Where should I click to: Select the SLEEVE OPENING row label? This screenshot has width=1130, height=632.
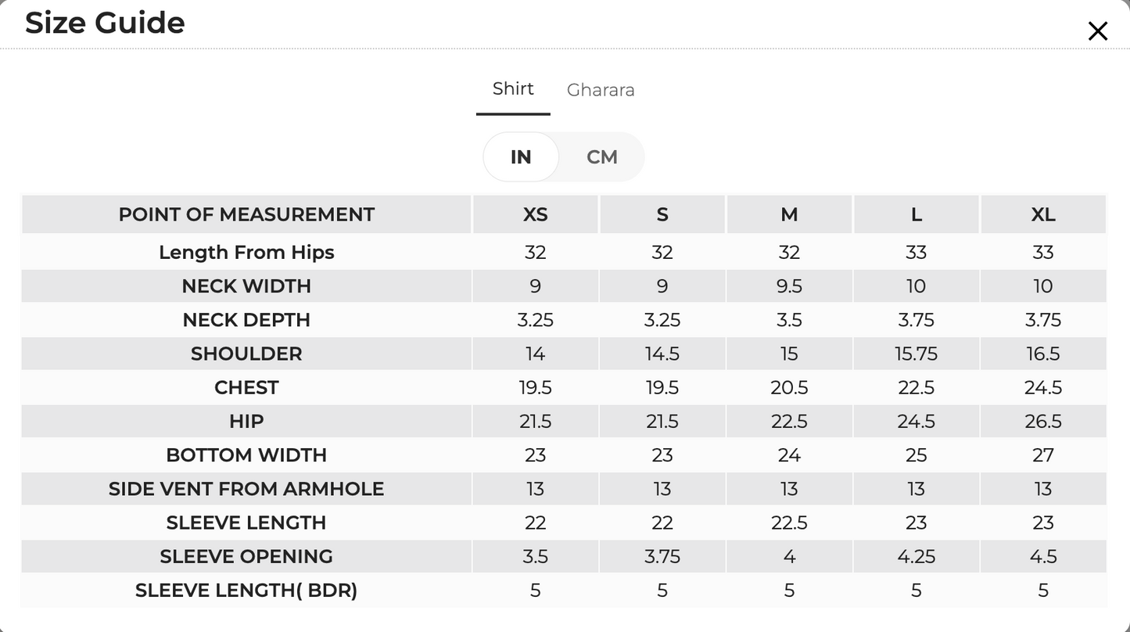pyautogui.click(x=246, y=556)
